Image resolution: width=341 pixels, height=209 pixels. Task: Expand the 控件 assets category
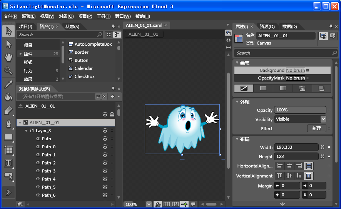[20, 54]
